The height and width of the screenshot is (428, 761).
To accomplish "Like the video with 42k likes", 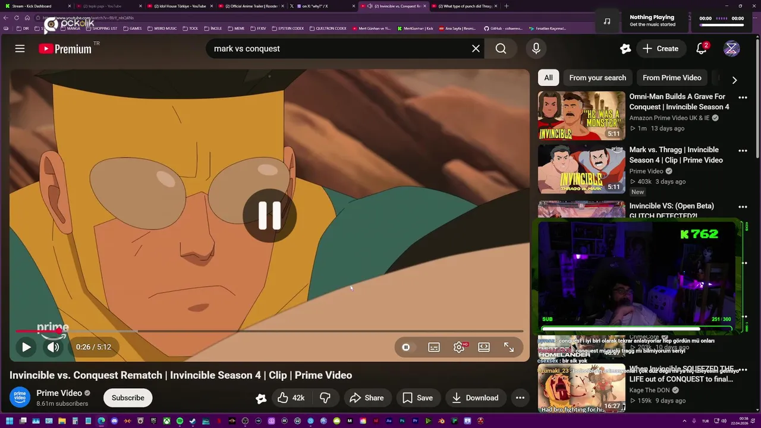I will tap(291, 398).
